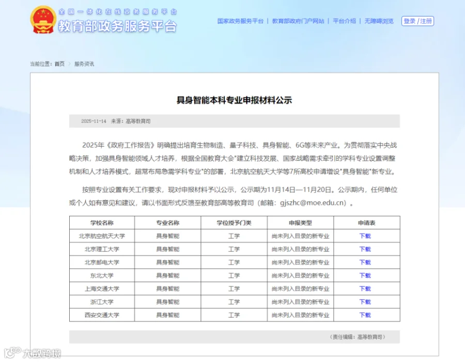This screenshot has width=465, height=362.
Task: Select 浙江大学 table cell
Action: click(102, 302)
